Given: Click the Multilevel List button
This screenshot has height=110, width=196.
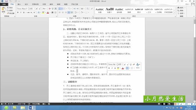Looking at the screenshot, I should point(69,9).
